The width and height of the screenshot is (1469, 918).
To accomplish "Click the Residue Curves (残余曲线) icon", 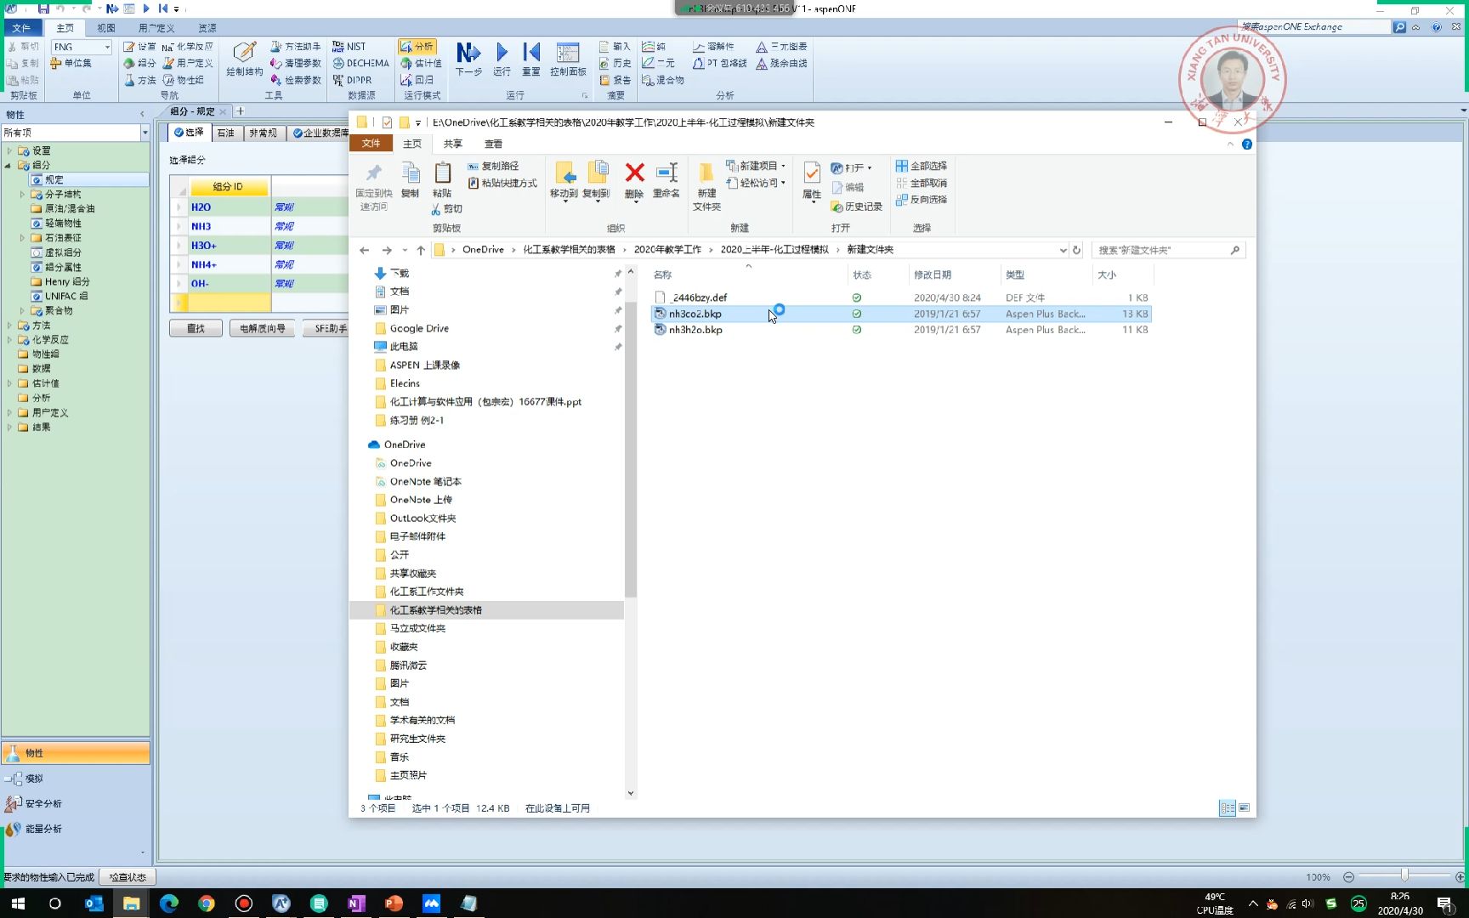I will (781, 63).
